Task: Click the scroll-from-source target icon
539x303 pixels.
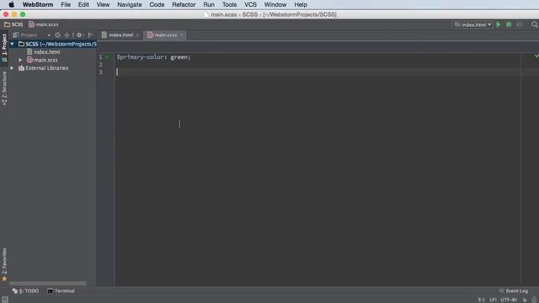Action: 57,35
